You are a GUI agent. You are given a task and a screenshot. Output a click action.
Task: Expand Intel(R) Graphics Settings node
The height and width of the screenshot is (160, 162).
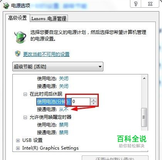[18, 148]
